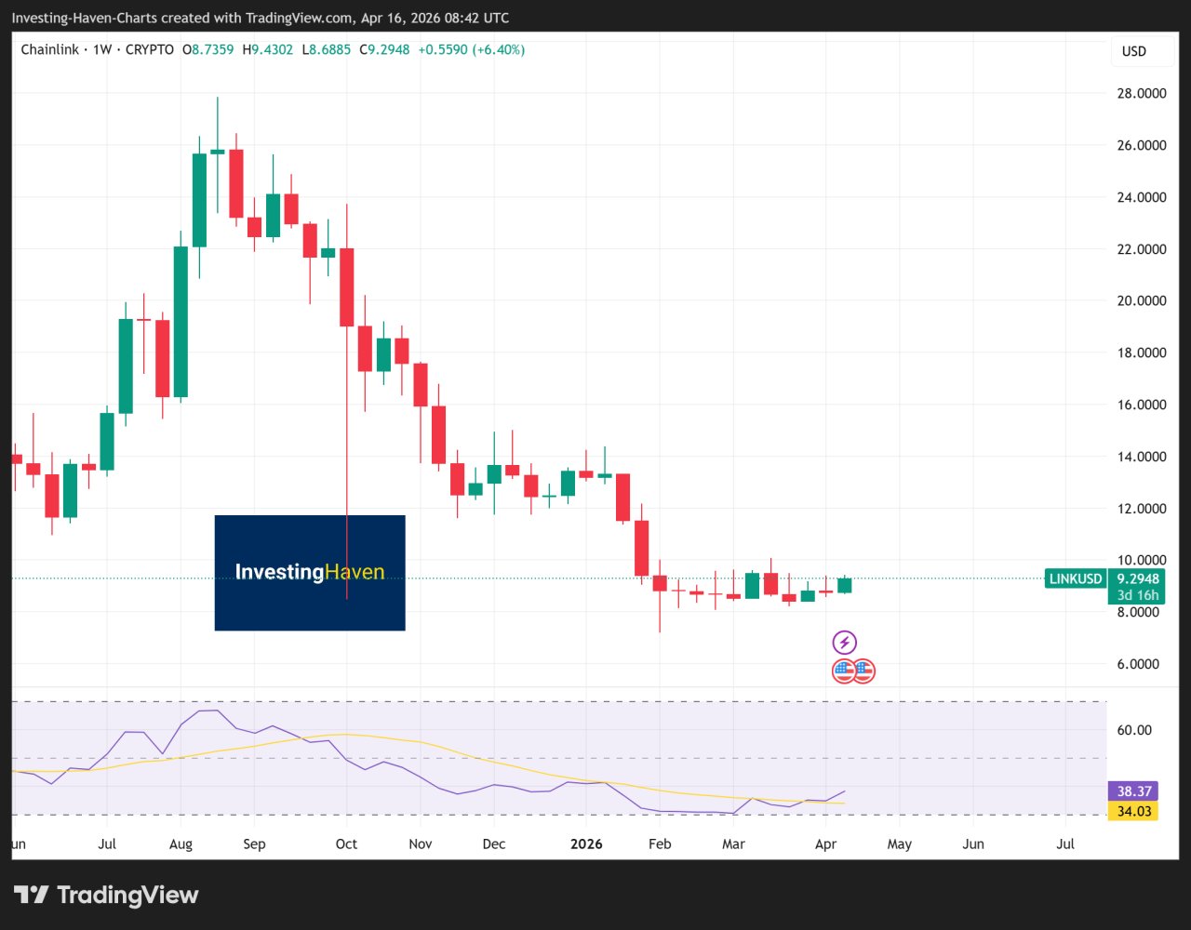Click the 2026 year label on time axis
Viewport: 1191px width, 930px height.
click(586, 844)
